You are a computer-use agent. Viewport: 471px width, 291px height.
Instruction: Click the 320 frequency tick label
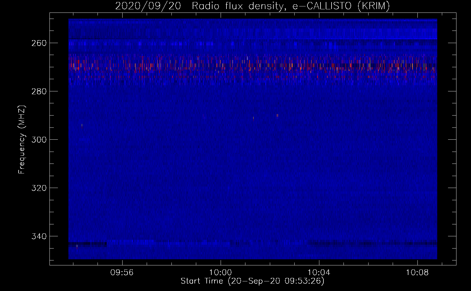click(x=39, y=188)
